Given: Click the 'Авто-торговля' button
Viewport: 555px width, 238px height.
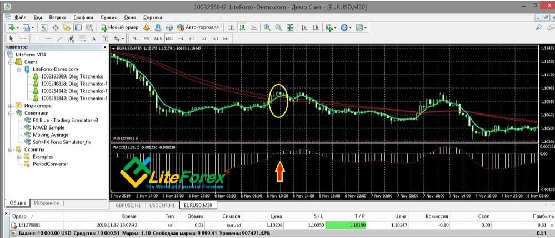Looking at the screenshot, I should coord(198,27).
